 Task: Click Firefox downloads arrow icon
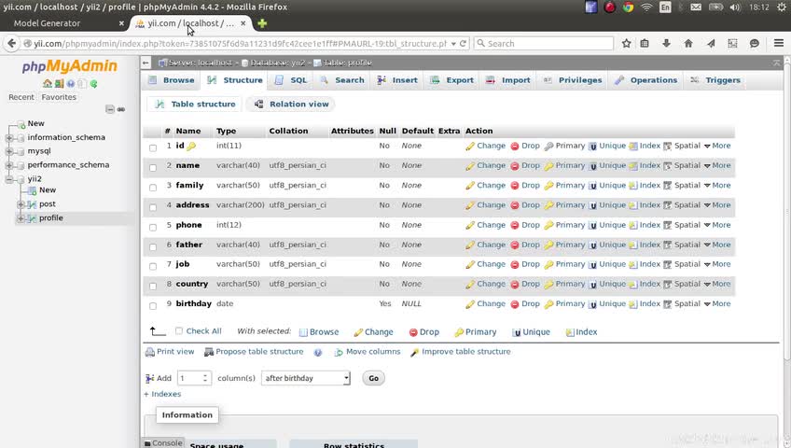click(x=666, y=43)
